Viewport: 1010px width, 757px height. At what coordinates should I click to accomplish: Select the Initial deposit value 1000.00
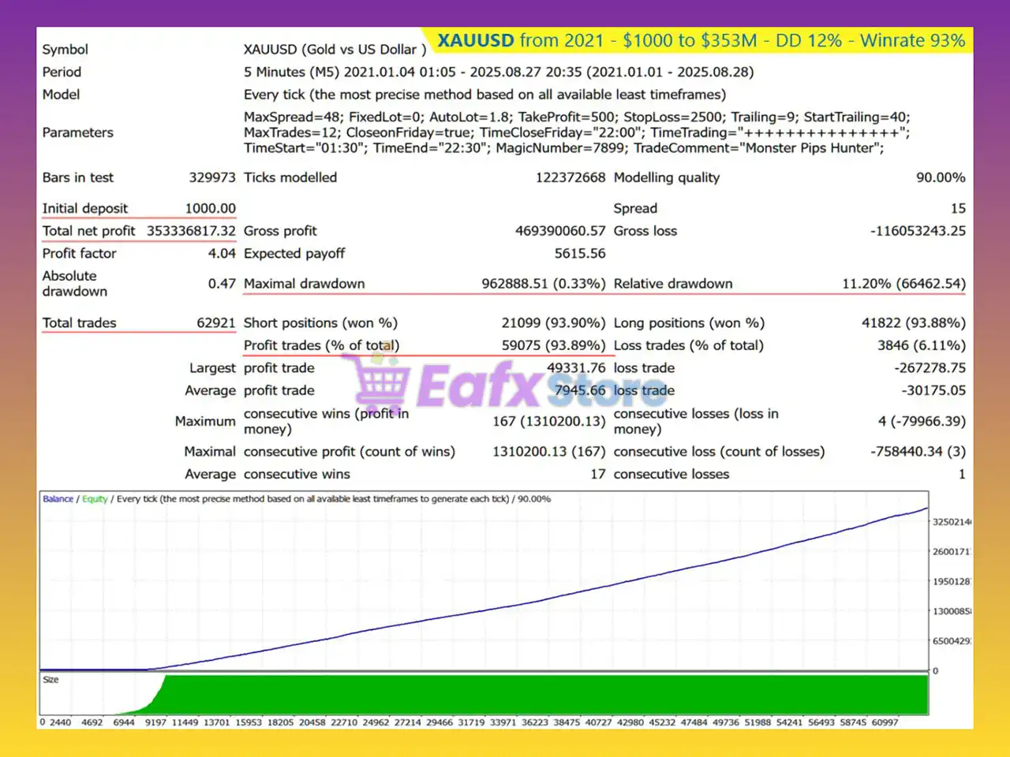[210, 208]
